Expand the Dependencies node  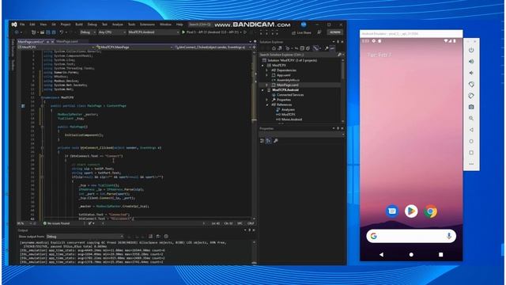(x=267, y=70)
